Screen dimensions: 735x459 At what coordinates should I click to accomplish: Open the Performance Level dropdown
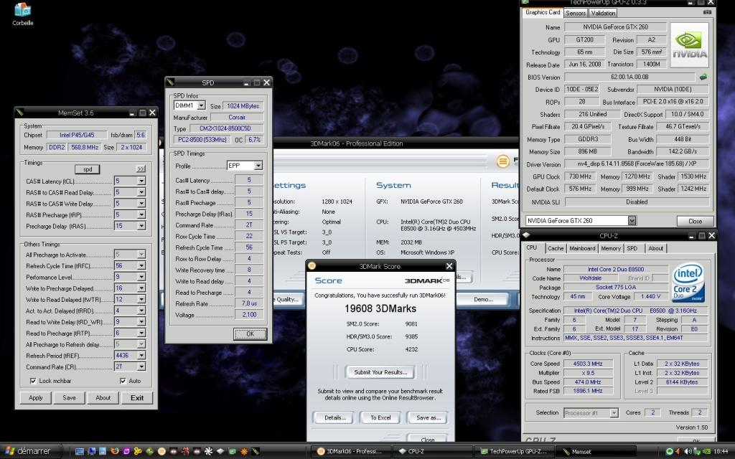coord(141,277)
